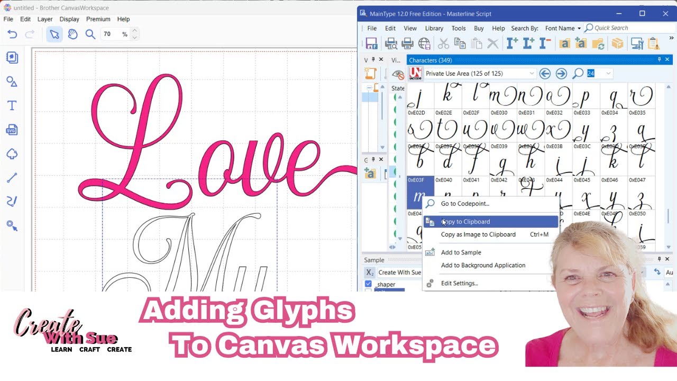Expand MainType toolbar overflow chevron
Viewport: 677px width, 381px height.
pyautogui.click(x=672, y=39)
